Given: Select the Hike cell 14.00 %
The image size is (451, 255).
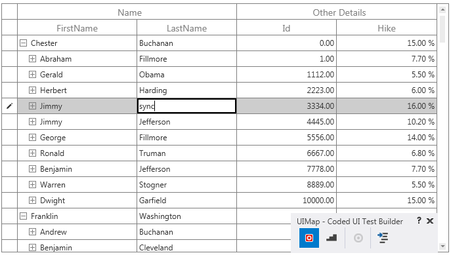Looking at the screenshot, I should point(387,138).
